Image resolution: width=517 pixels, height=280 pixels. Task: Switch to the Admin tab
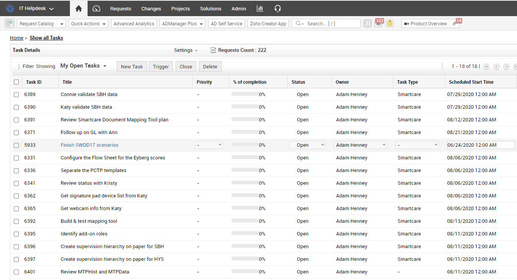pos(239,8)
